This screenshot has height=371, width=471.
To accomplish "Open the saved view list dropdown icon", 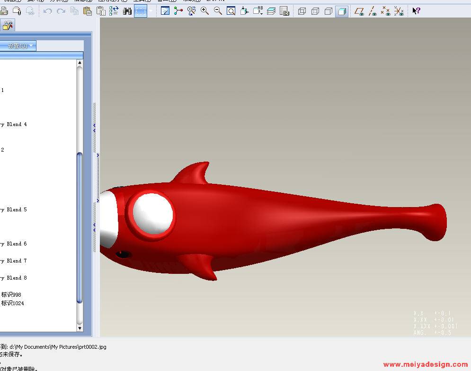I will (x=258, y=11).
